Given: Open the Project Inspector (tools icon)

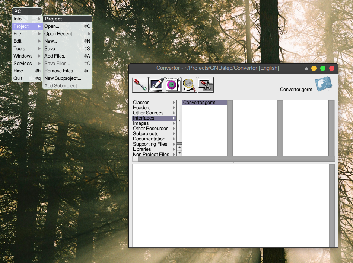Looking at the screenshot, I should pyautogui.click(x=206, y=85).
